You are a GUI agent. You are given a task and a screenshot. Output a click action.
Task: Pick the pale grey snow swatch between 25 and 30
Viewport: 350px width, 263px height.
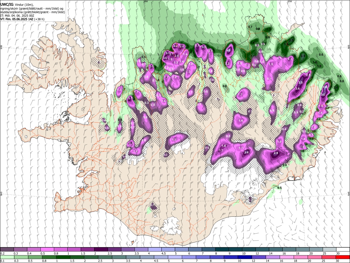click(x=329, y=249)
